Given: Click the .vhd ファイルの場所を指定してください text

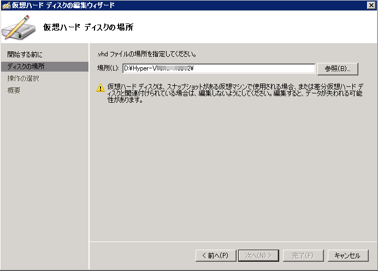Looking at the screenshot, I should coord(146,54).
